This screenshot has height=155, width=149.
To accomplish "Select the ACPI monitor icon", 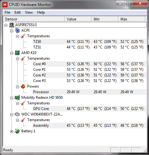I will pos(17,30).
